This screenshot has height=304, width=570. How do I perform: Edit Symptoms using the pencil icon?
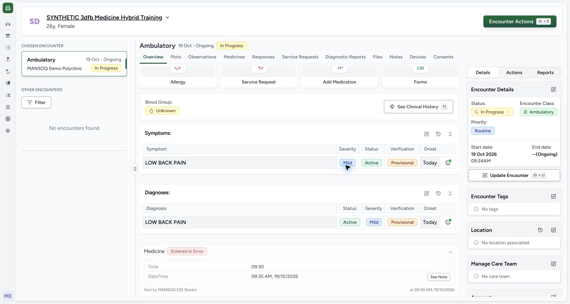[x=427, y=134]
